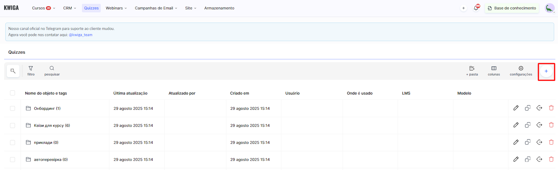This screenshot has height=170, width=558.
Task: Edit the Онбординг folder with pencil icon
Action: pos(516,108)
